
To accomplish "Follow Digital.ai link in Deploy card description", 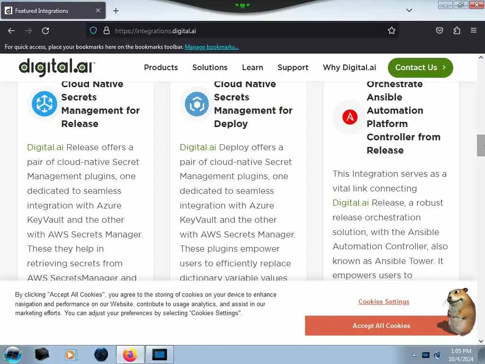I will coord(198,147).
